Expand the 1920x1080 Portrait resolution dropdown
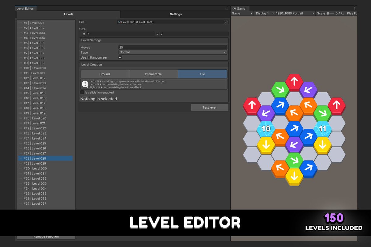The width and height of the screenshot is (371, 247). point(295,13)
